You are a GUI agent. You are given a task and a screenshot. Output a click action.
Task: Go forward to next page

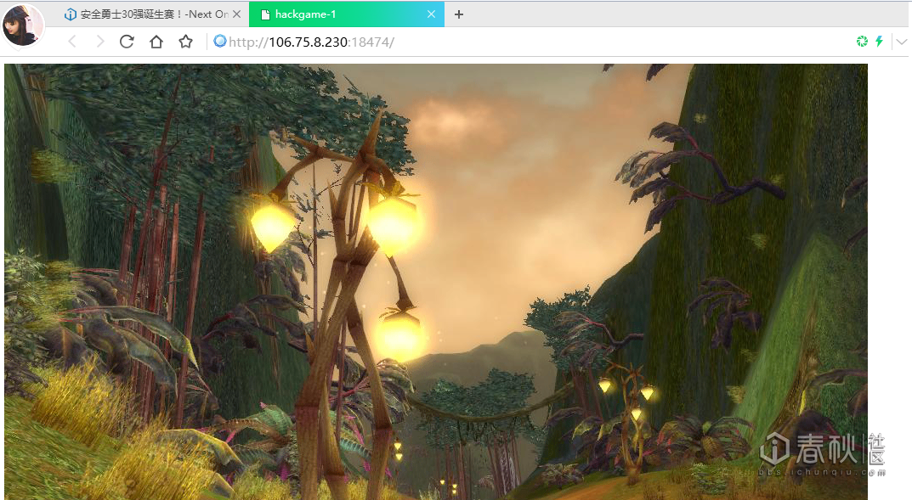(x=100, y=42)
